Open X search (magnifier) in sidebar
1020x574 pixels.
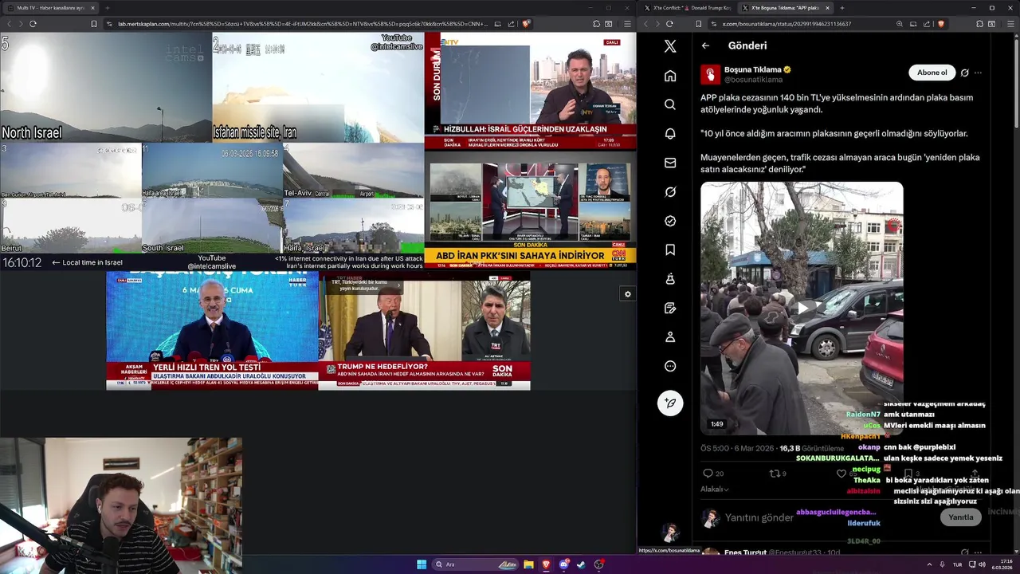[670, 104]
